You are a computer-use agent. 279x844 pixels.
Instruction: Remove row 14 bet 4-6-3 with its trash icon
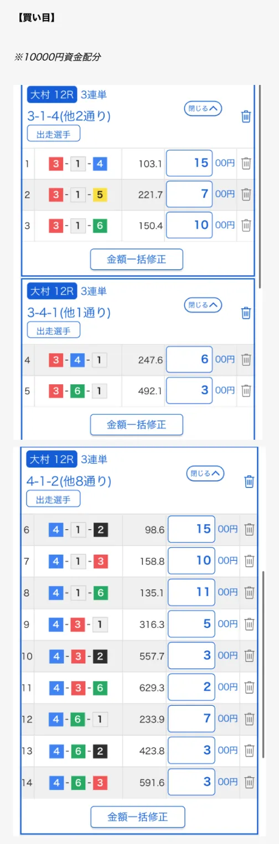coord(250,782)
